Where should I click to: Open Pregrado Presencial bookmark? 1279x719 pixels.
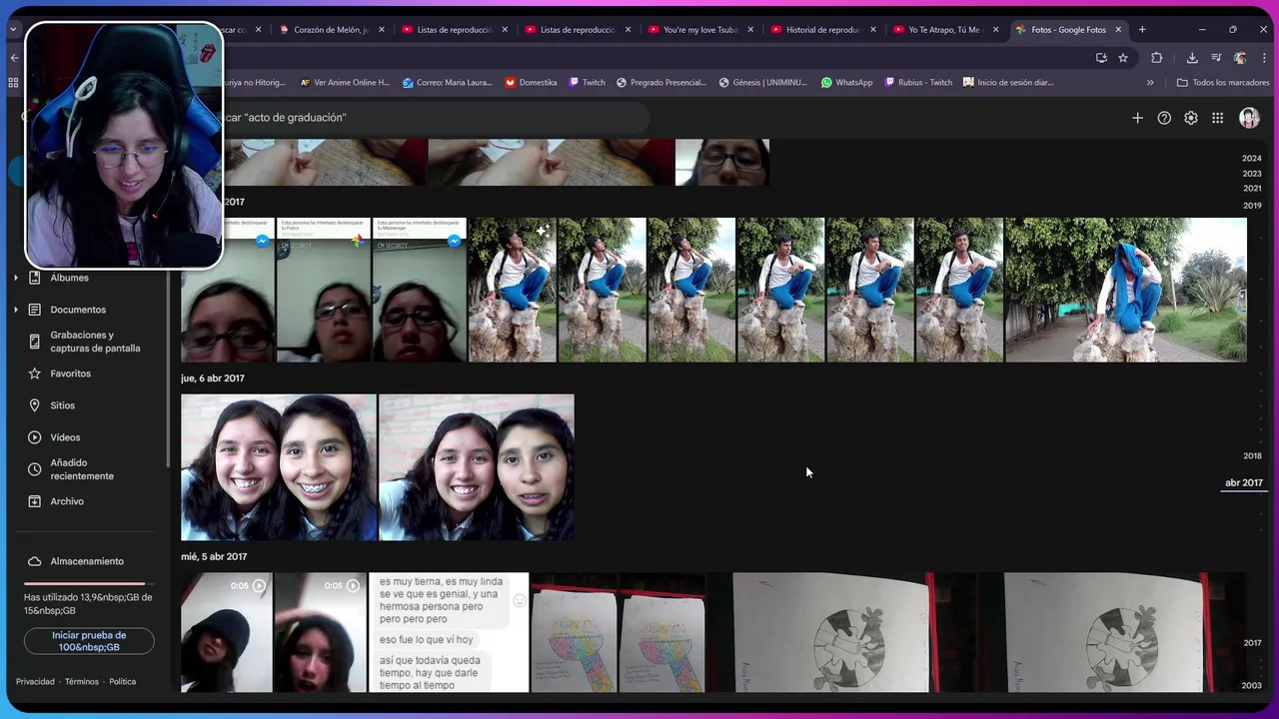pyautogui.click(x=661, y=83)
